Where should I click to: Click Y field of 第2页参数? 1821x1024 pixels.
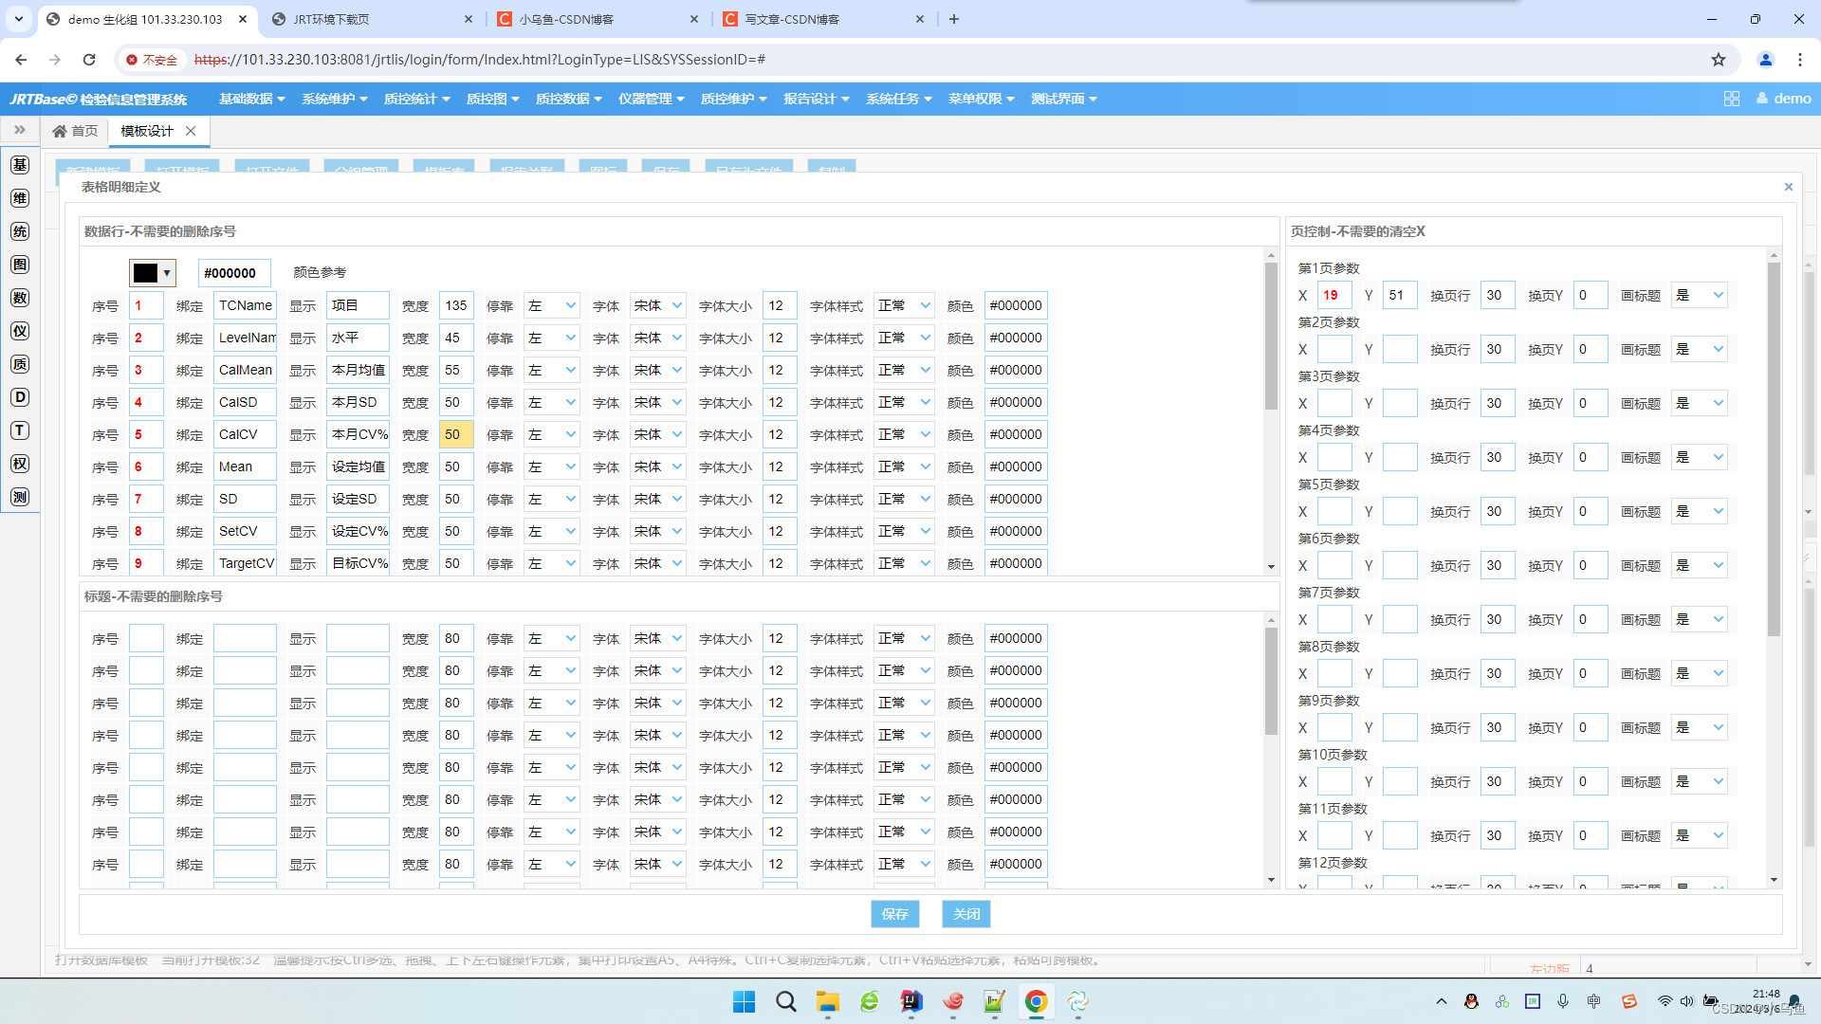point(1400,349)
